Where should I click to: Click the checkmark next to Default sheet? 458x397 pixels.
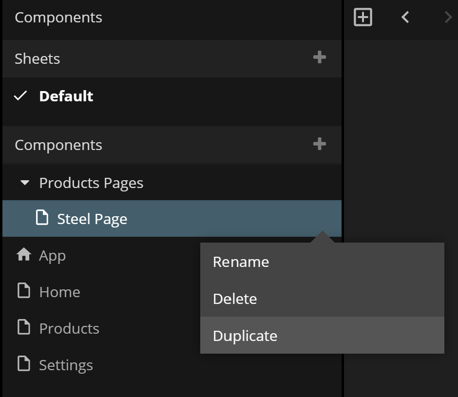click(20, 96)
